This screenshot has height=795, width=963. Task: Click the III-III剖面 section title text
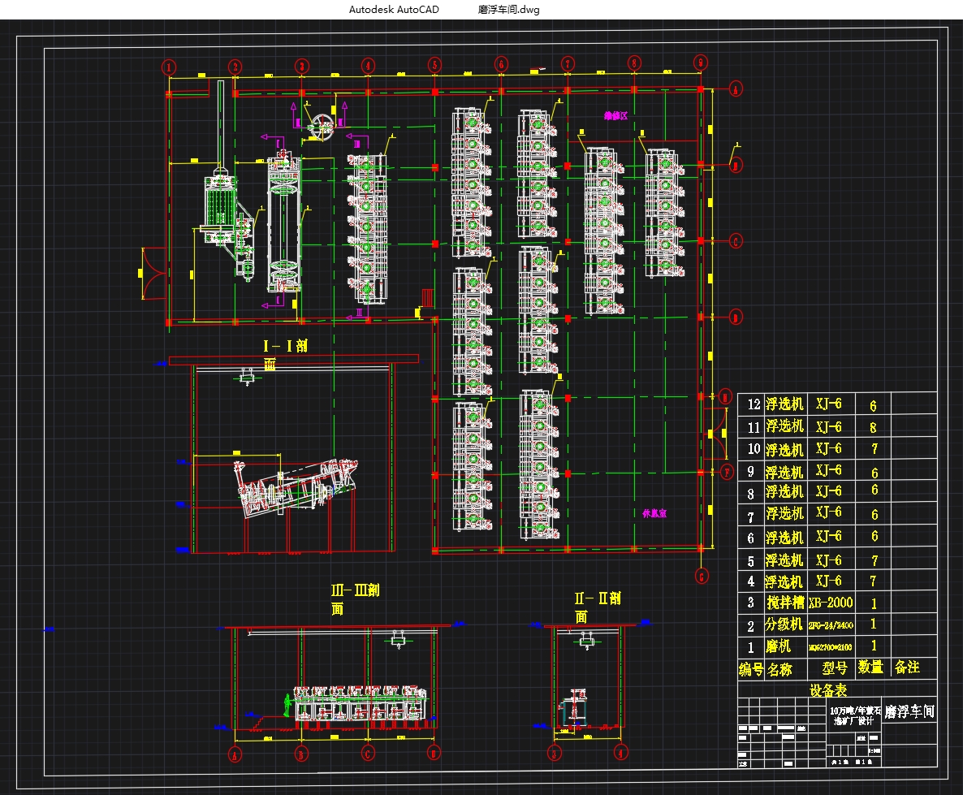(x=355, y=599)
